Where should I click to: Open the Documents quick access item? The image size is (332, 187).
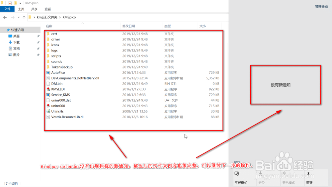pos(16,48)
